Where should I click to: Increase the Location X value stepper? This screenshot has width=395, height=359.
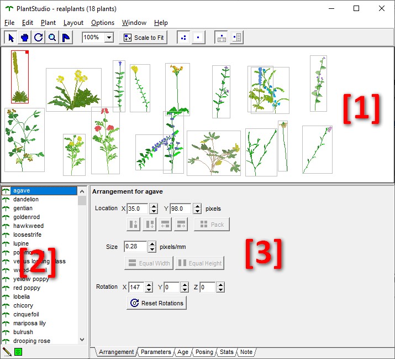pyautogui.click(x=153, y=206)
